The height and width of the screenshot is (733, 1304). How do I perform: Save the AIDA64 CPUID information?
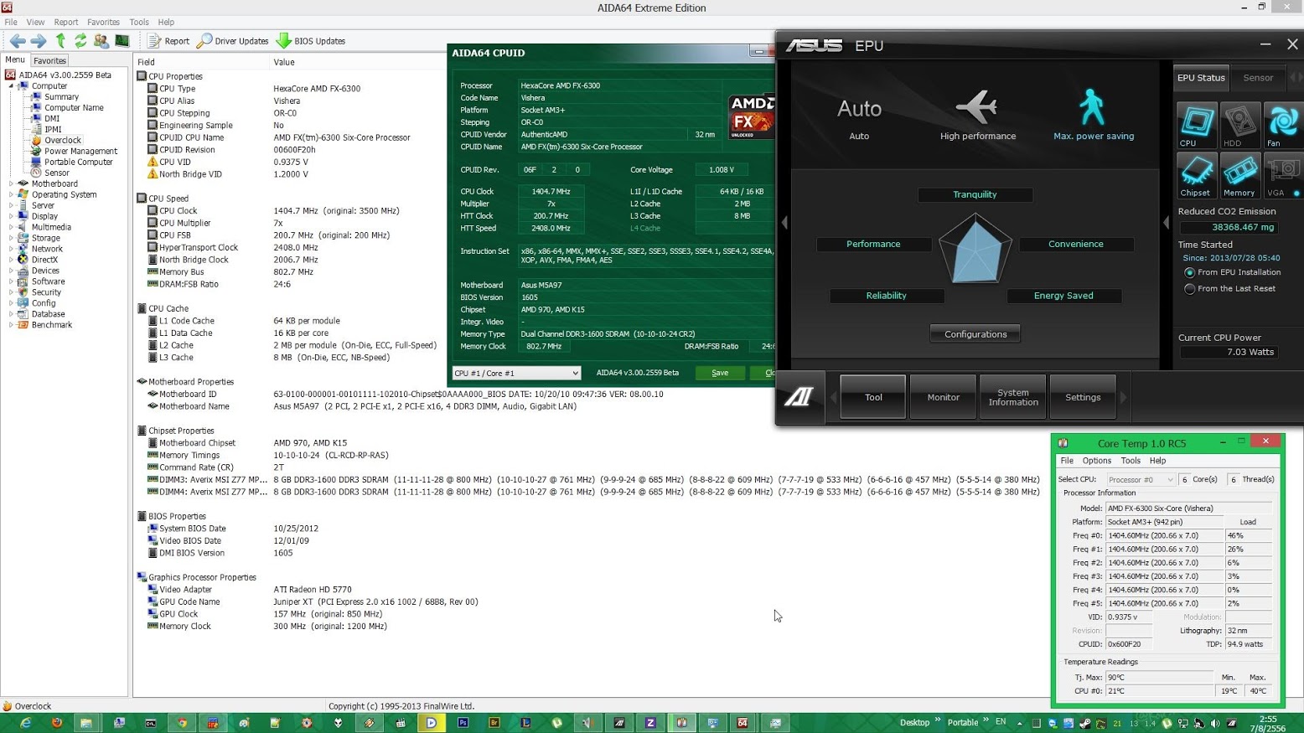click(720, 373)
